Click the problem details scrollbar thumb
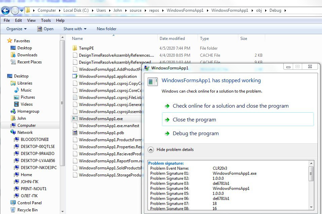 (x=311, y=174)
